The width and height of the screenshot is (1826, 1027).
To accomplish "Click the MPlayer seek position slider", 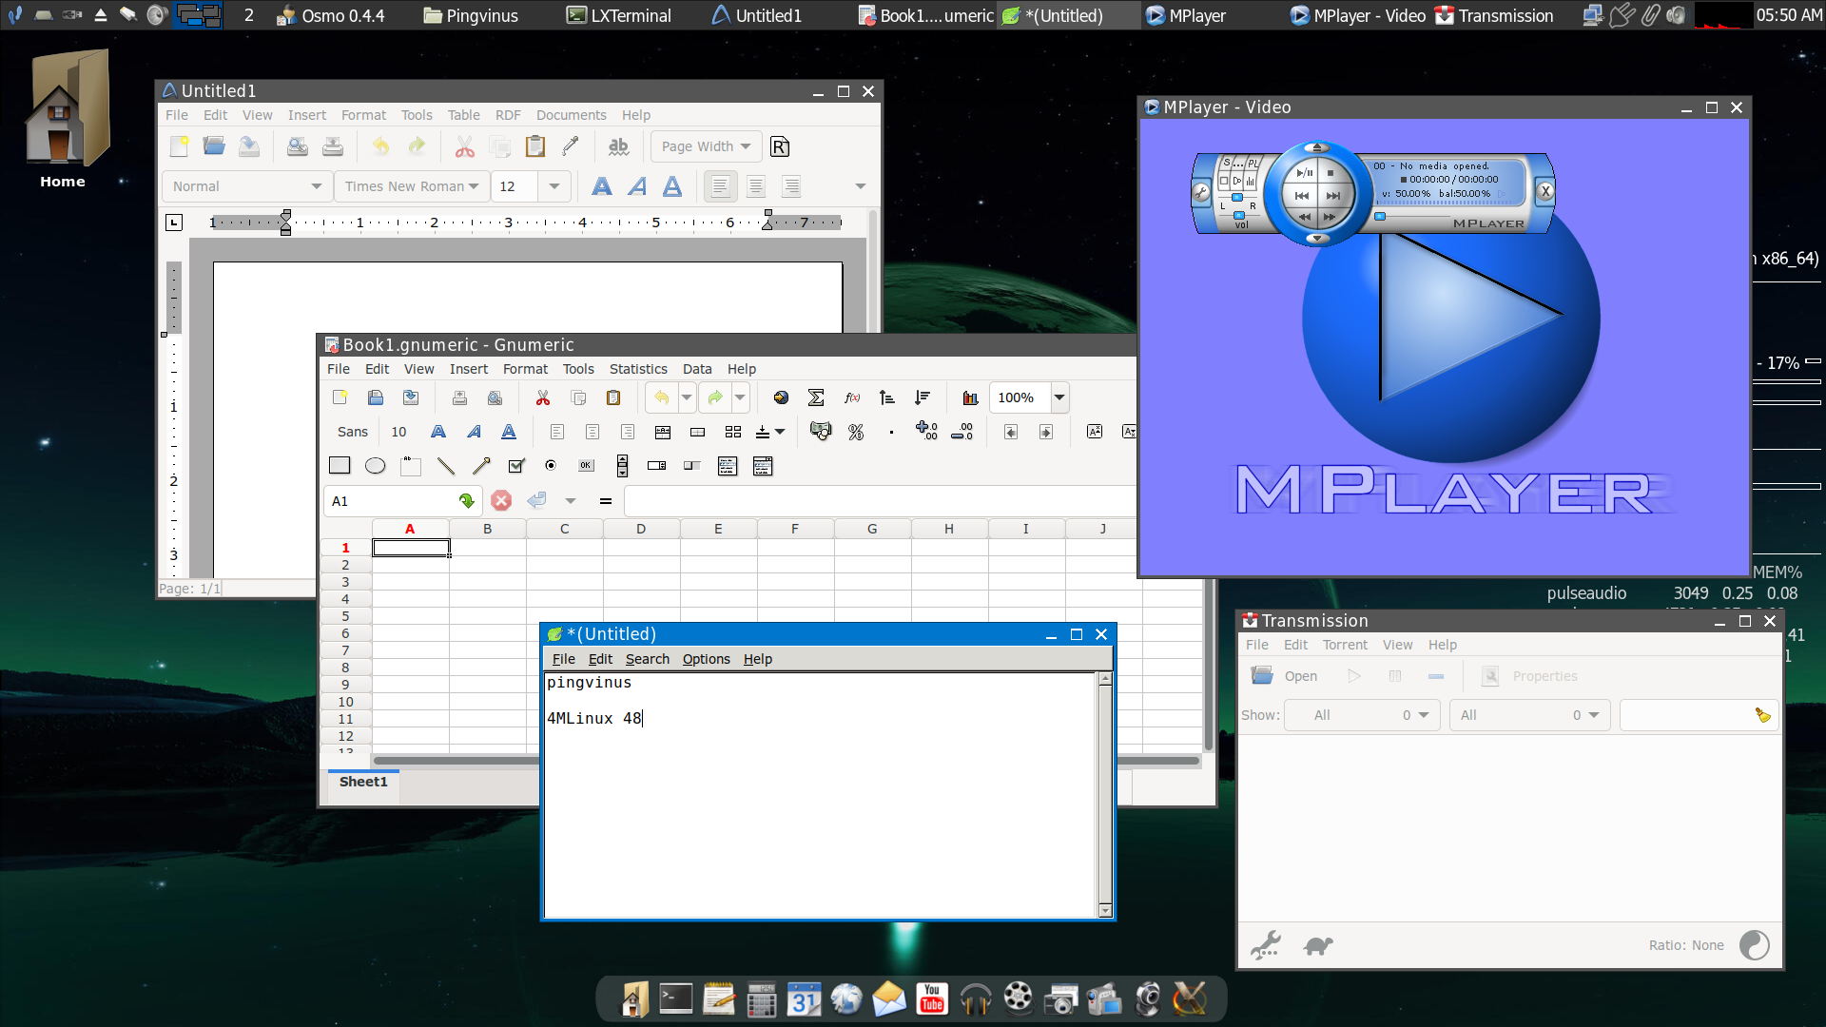I will tap(1380, 216).
